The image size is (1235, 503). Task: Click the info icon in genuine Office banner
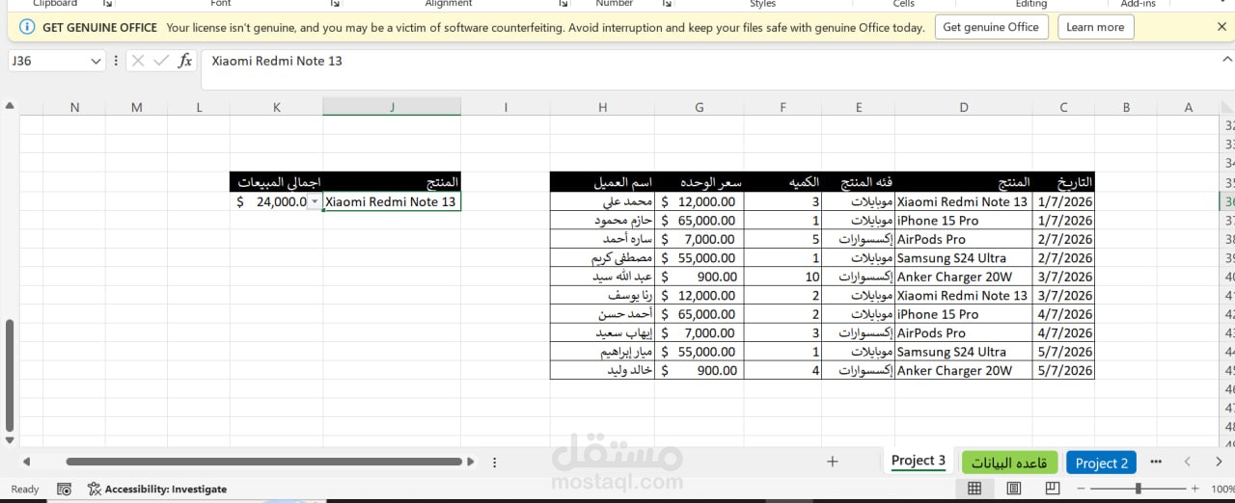tap(28, 27)
